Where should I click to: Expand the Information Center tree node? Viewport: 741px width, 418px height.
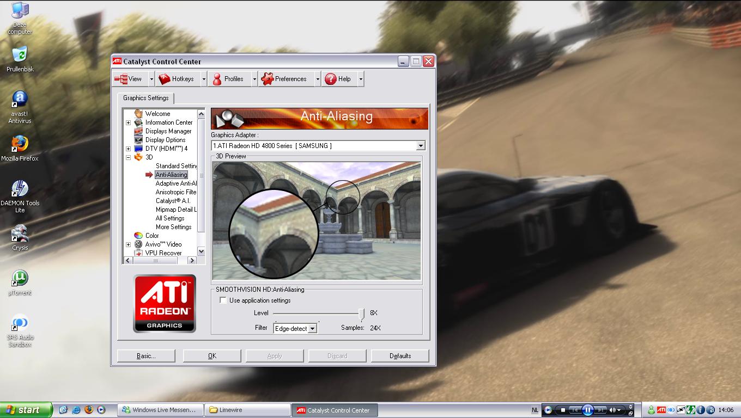click(x=129, y=122)
